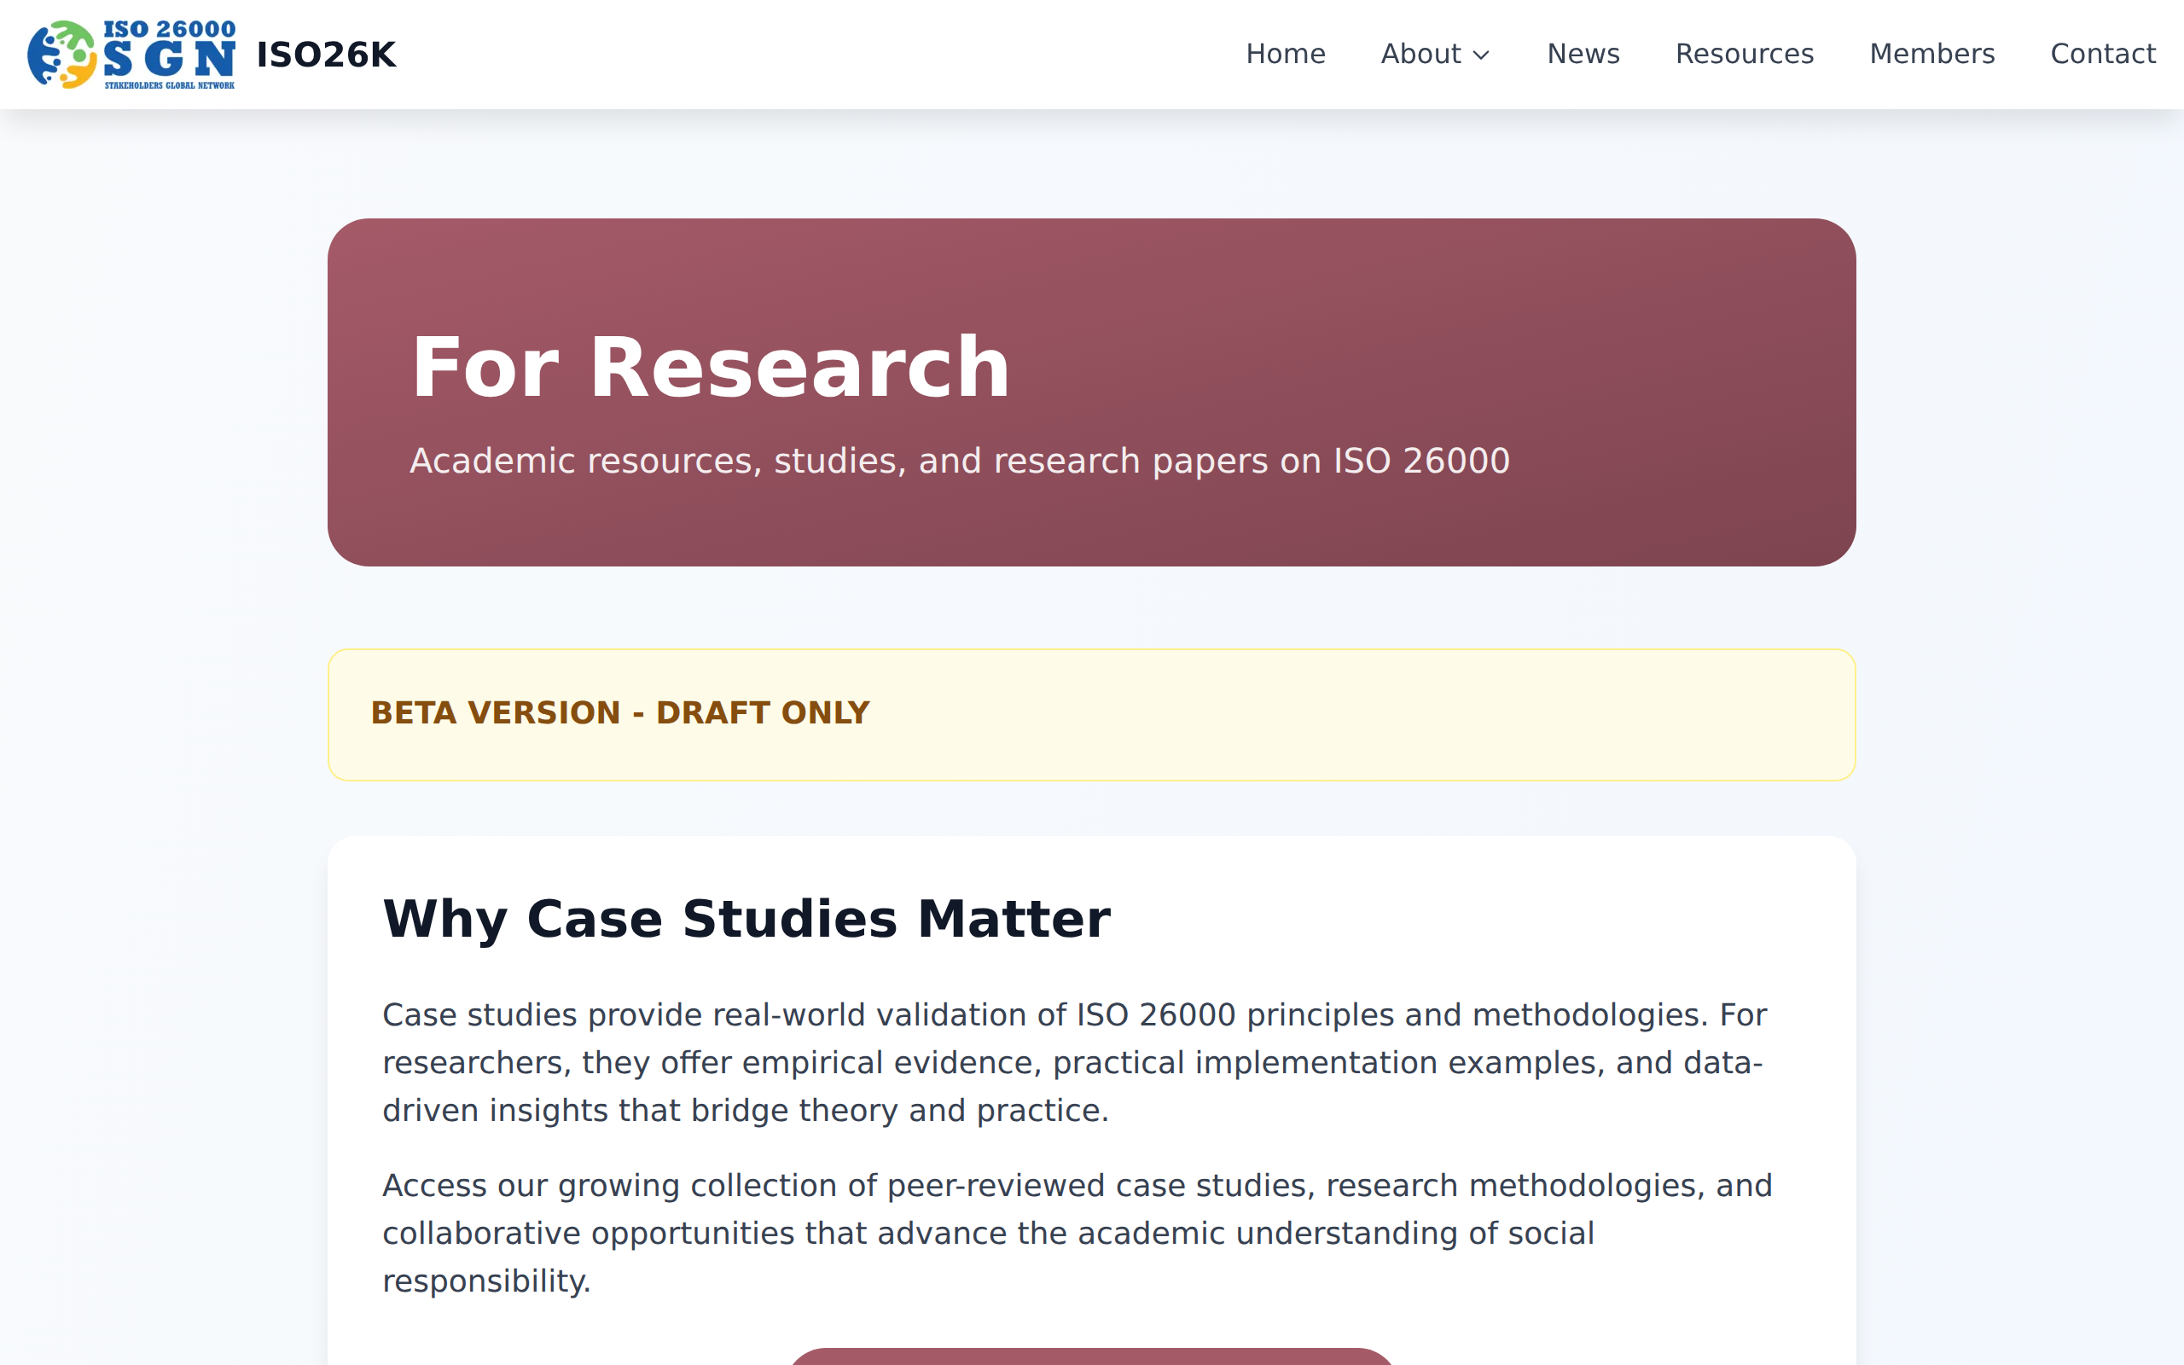Viewport: 2184px width, 1365px height.
Task: Select Resources in the navigation bar
Action: [x=1744, y=54]
